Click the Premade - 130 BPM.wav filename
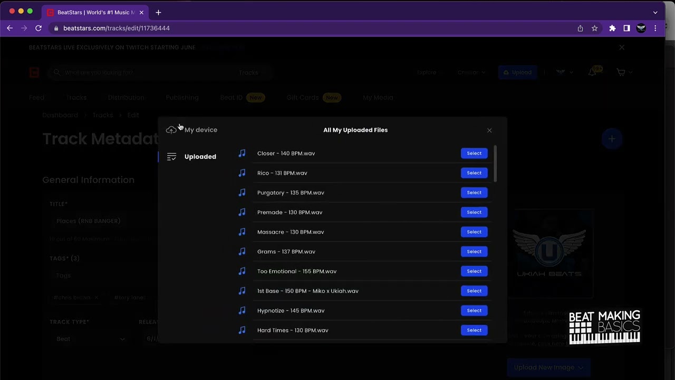 pos(290,212)
